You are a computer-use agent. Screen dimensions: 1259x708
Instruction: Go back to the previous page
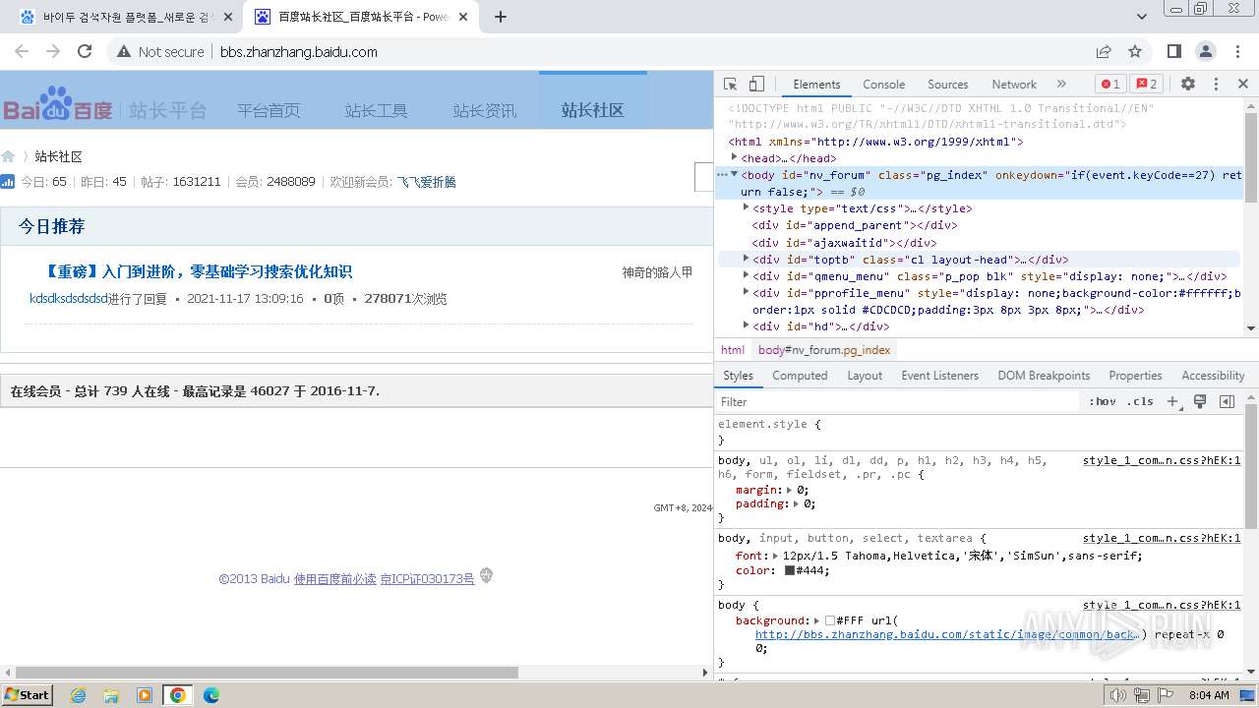coord(22,51)
